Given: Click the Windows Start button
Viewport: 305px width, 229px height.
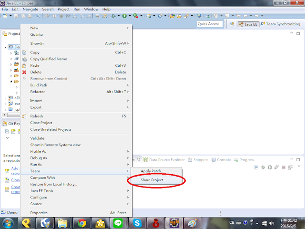Looking at the screenshot, I should click(x=8, y=223).
